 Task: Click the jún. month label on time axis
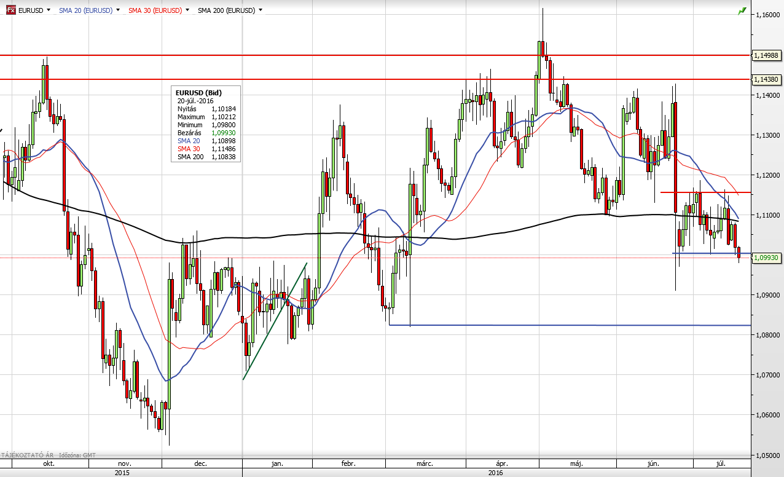653,464
